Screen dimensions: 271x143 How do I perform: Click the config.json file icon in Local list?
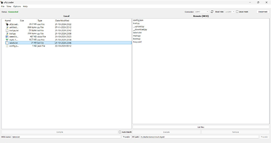tap(7, 46)
